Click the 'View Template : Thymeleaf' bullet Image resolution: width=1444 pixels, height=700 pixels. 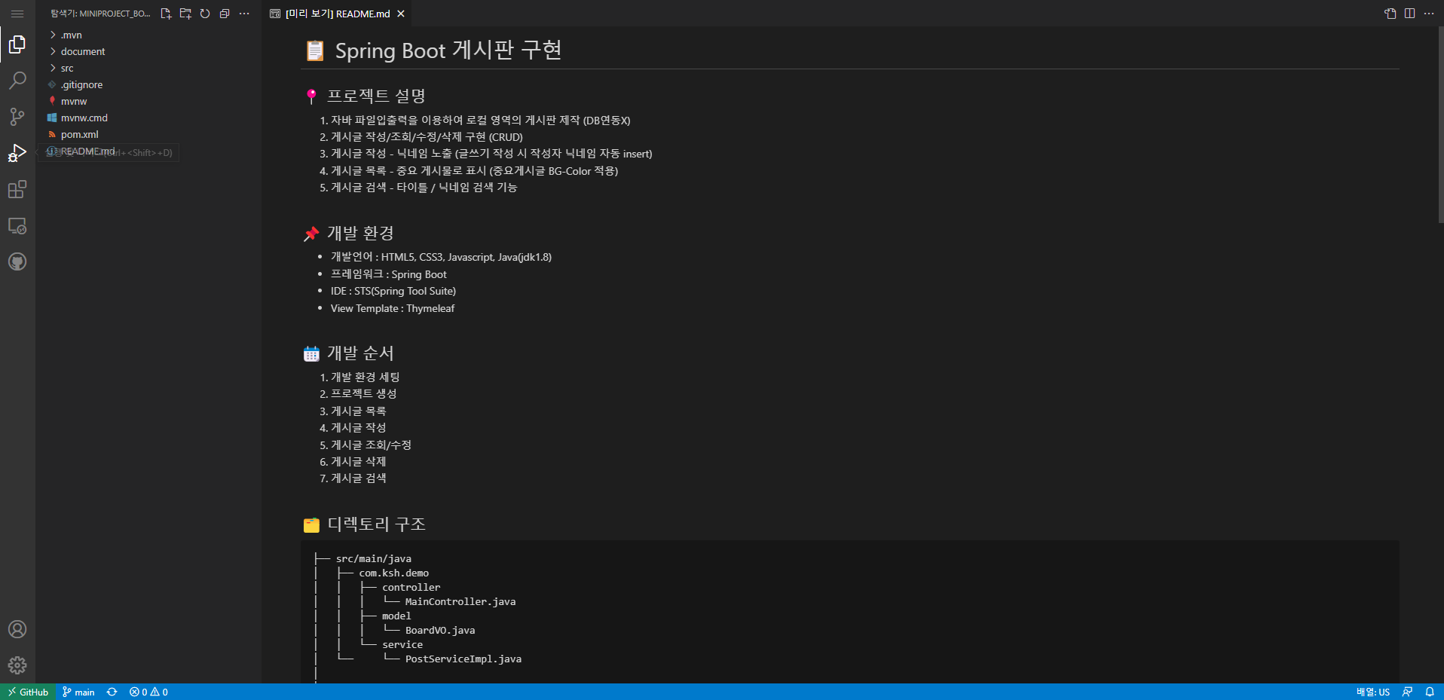click(x=393, y=308)
